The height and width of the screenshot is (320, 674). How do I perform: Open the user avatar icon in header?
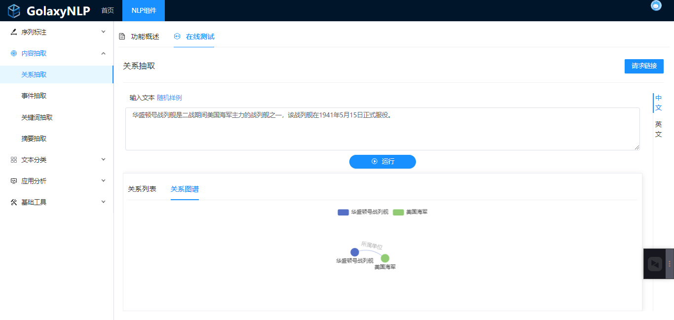point(656,5)
